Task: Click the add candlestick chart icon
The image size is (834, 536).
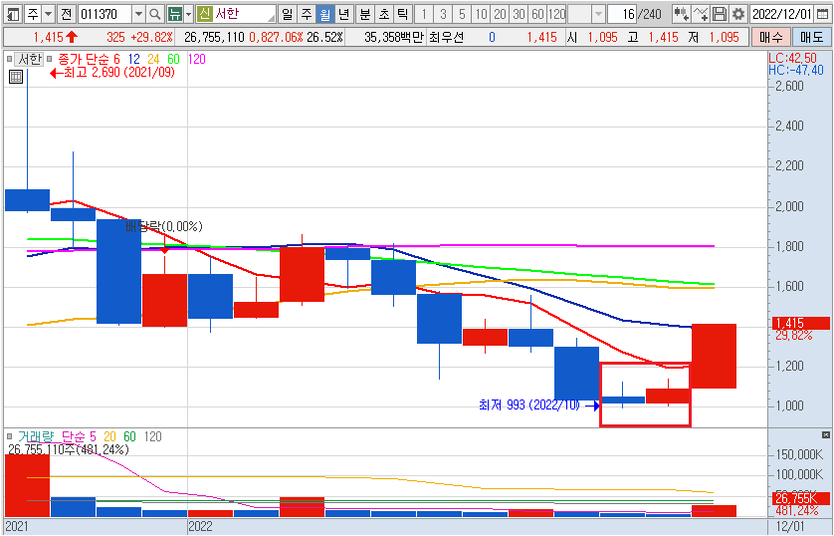Action: 681,14
